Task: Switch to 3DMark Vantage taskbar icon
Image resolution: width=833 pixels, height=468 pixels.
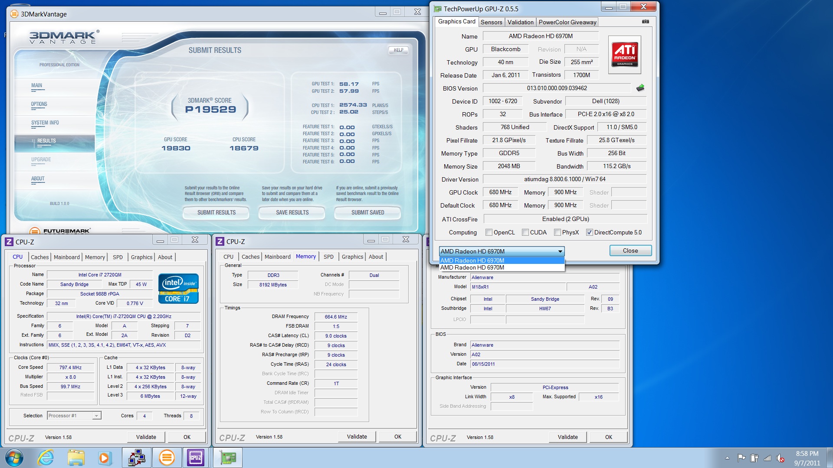Action: coord(167,458)
